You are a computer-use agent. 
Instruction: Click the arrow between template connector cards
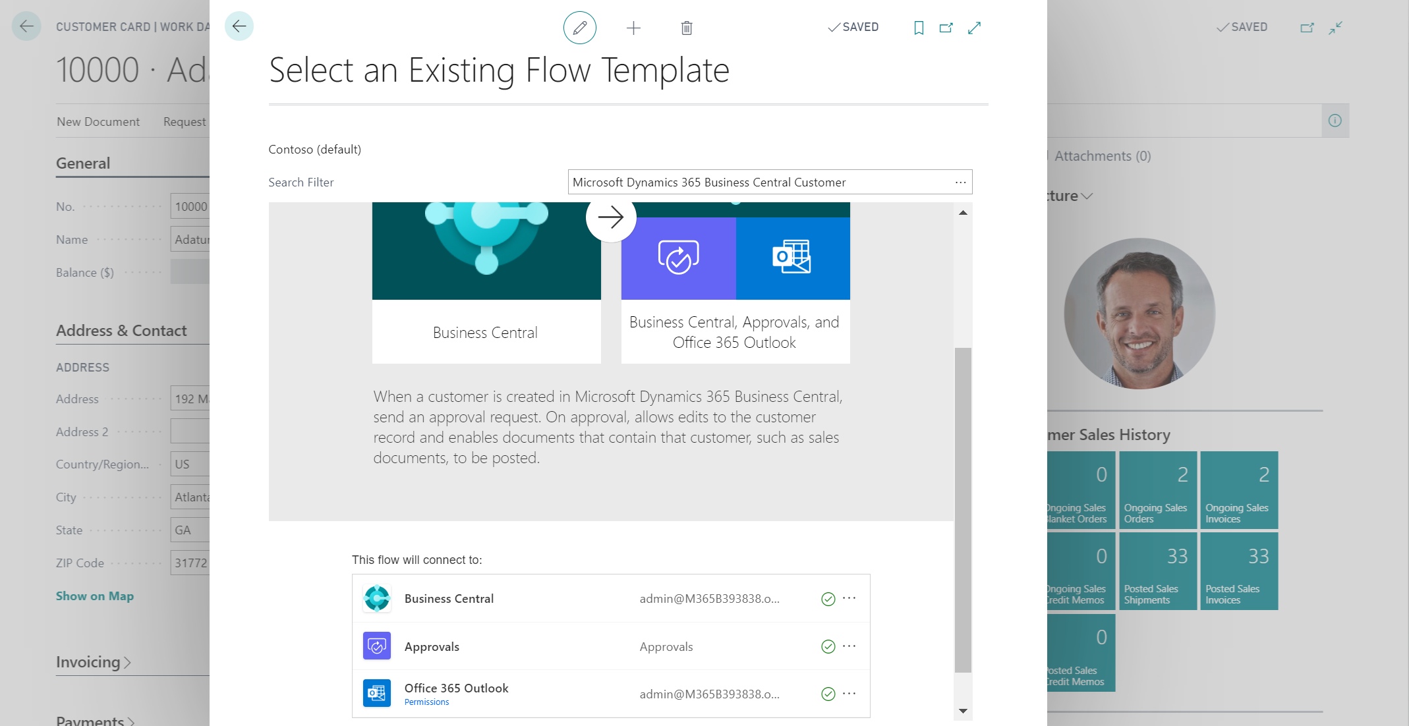611,217
